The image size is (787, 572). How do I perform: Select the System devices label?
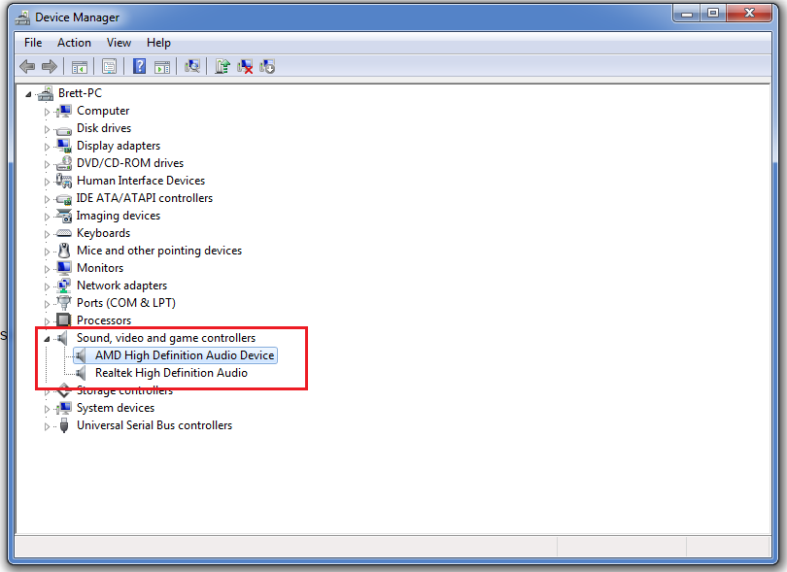click(x=116, y=408)
